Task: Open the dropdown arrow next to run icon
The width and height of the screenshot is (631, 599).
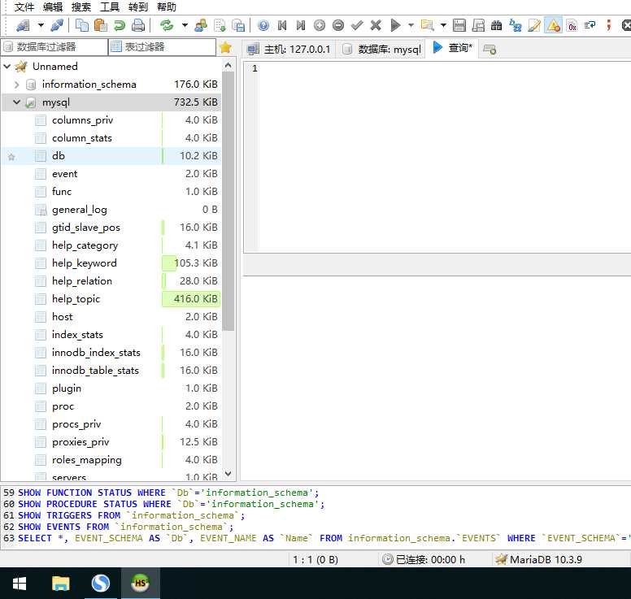Action: point(411,25)
